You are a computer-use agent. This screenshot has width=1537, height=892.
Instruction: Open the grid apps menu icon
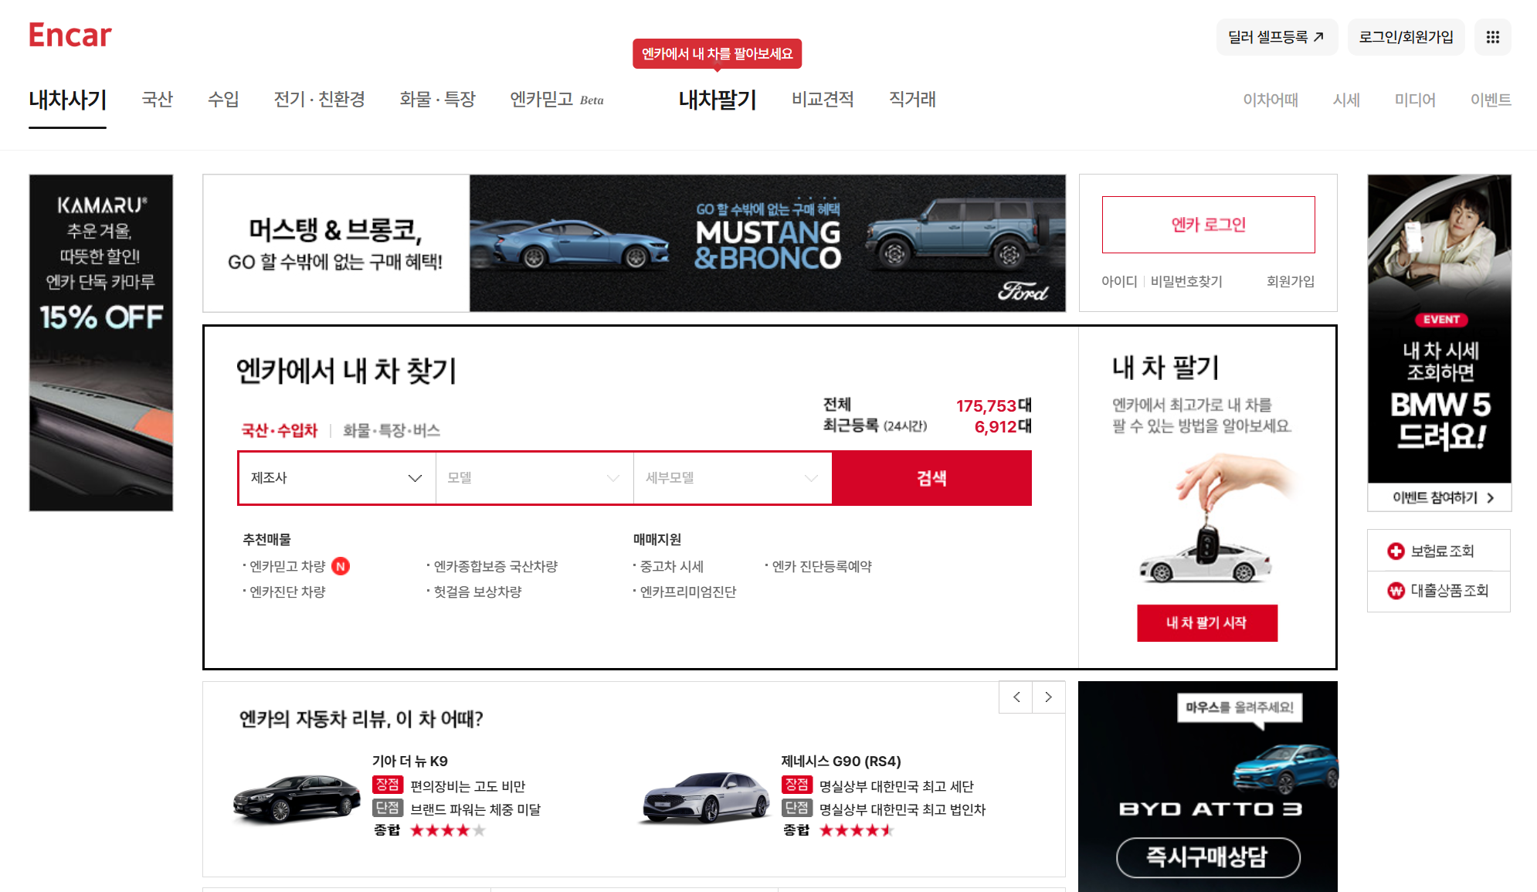pos(1492,37)
